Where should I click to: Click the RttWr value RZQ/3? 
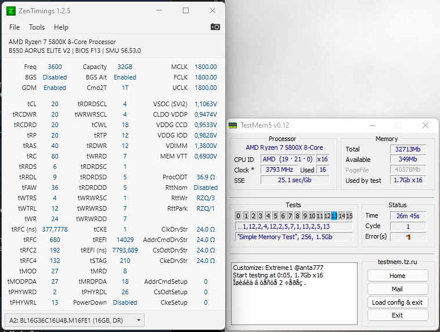pyautogui.click(x=205, y=198)
